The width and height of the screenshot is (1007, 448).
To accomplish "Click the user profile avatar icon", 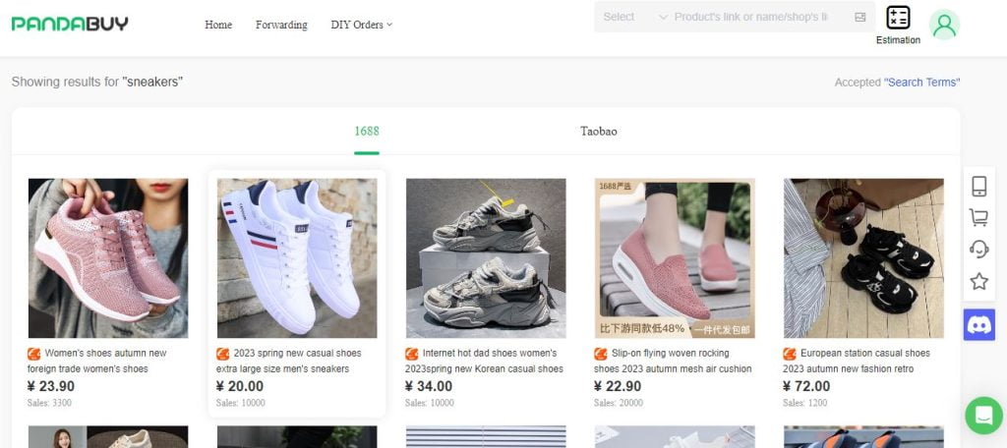I will tap(944, 25).
